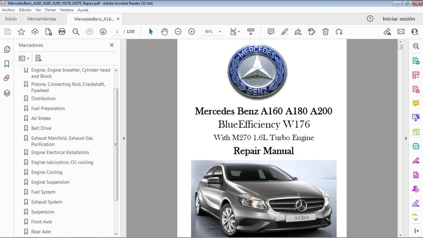Viewport: 423px width, 238px height.
Task: Open the Archivo menu
Action: [8, 10]
